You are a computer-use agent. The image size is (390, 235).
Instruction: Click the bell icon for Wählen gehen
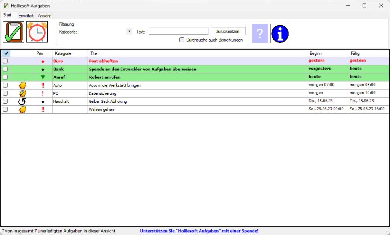[x=22, y=109]
